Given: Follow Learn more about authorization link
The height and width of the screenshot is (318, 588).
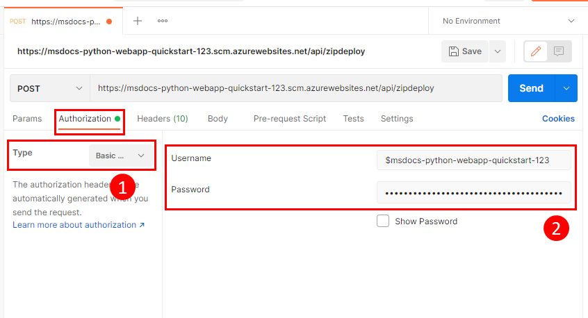Looking at the screenshot, I should (x=79, y=225).
